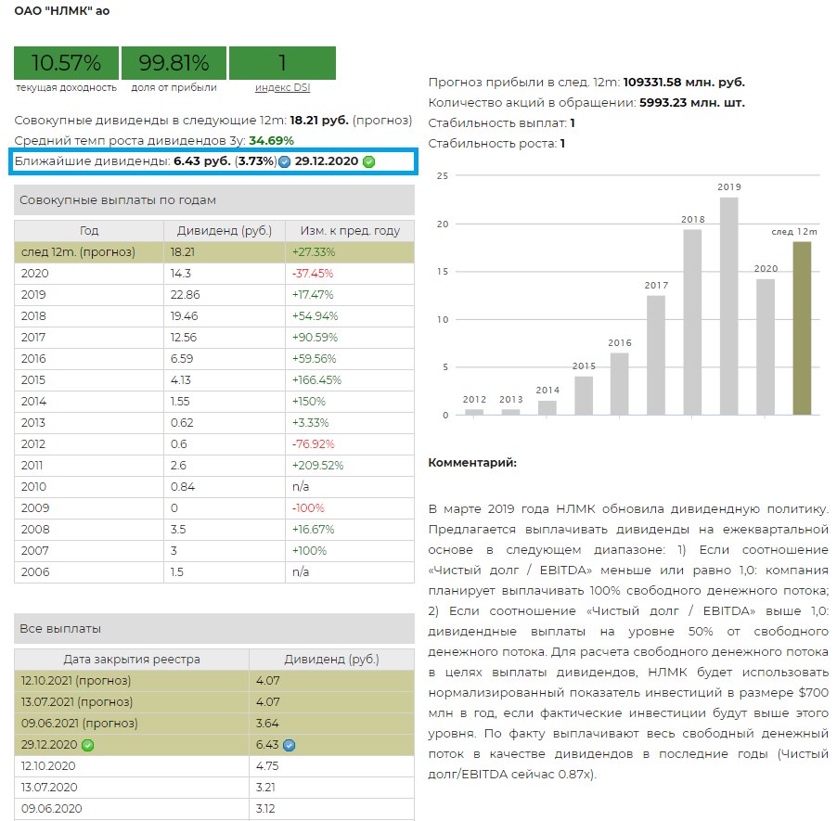837x821 pixels.
Task: Click the 2017 bar in dividend chart
Action: point(656,355)
